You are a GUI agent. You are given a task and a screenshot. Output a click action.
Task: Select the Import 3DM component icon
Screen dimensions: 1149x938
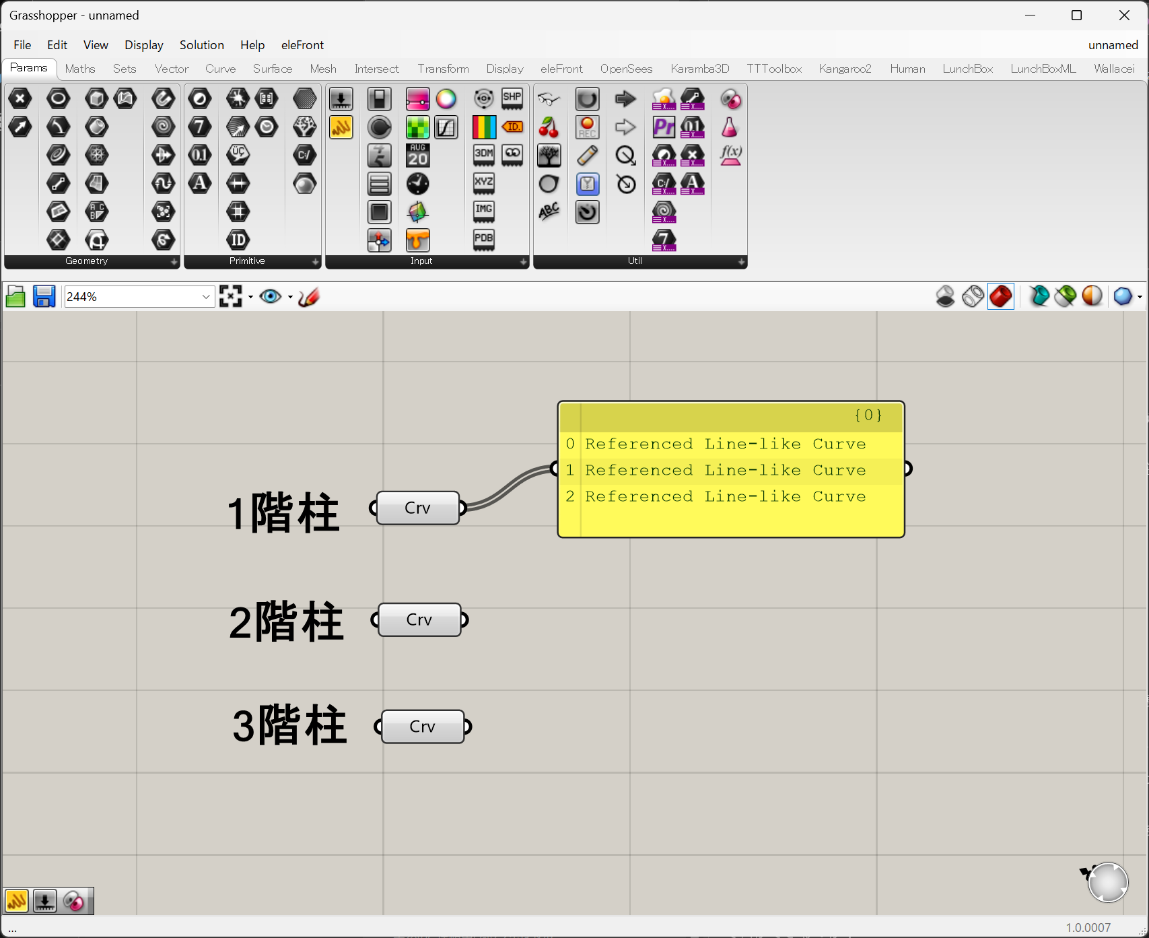click(x=483, y=156)
